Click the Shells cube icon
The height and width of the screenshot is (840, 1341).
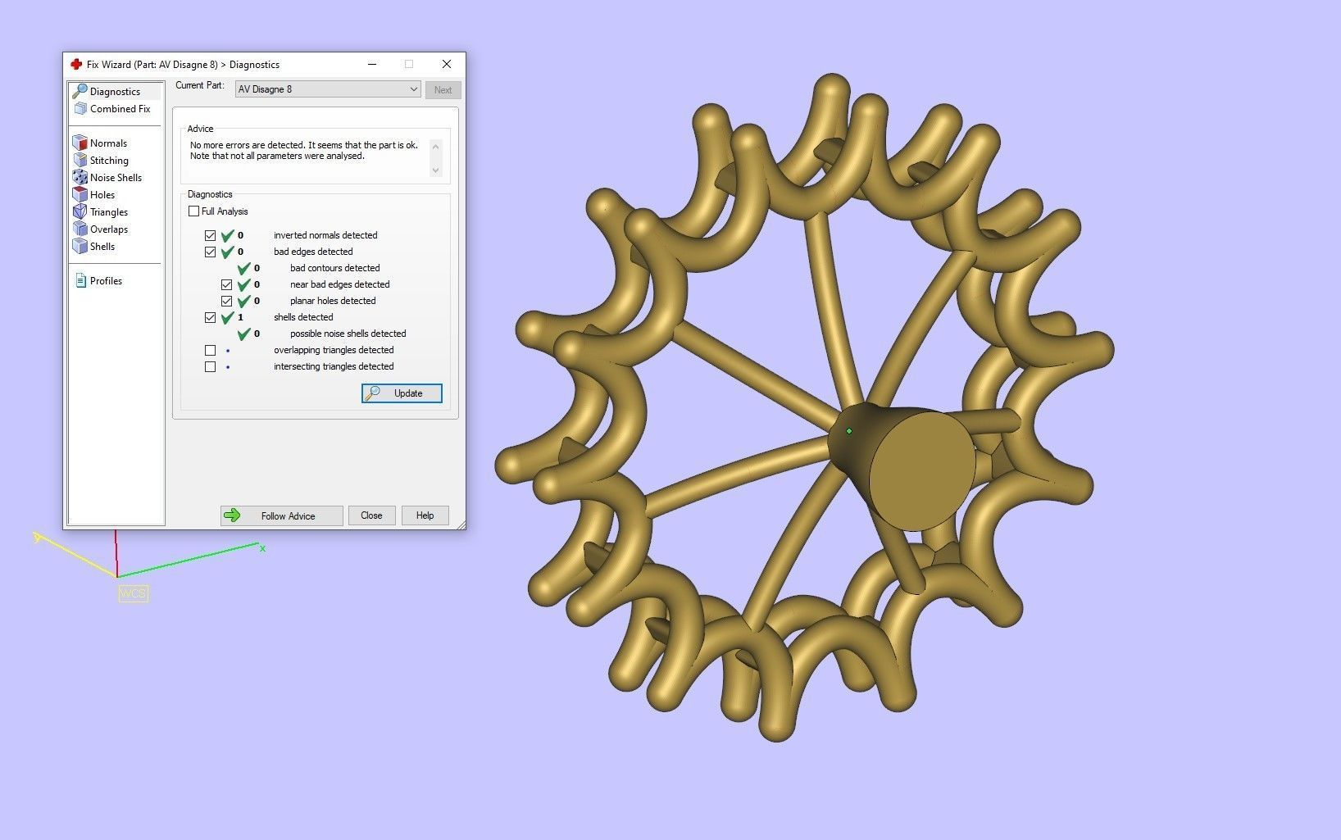pyautogui.click(x=80, y=246)
